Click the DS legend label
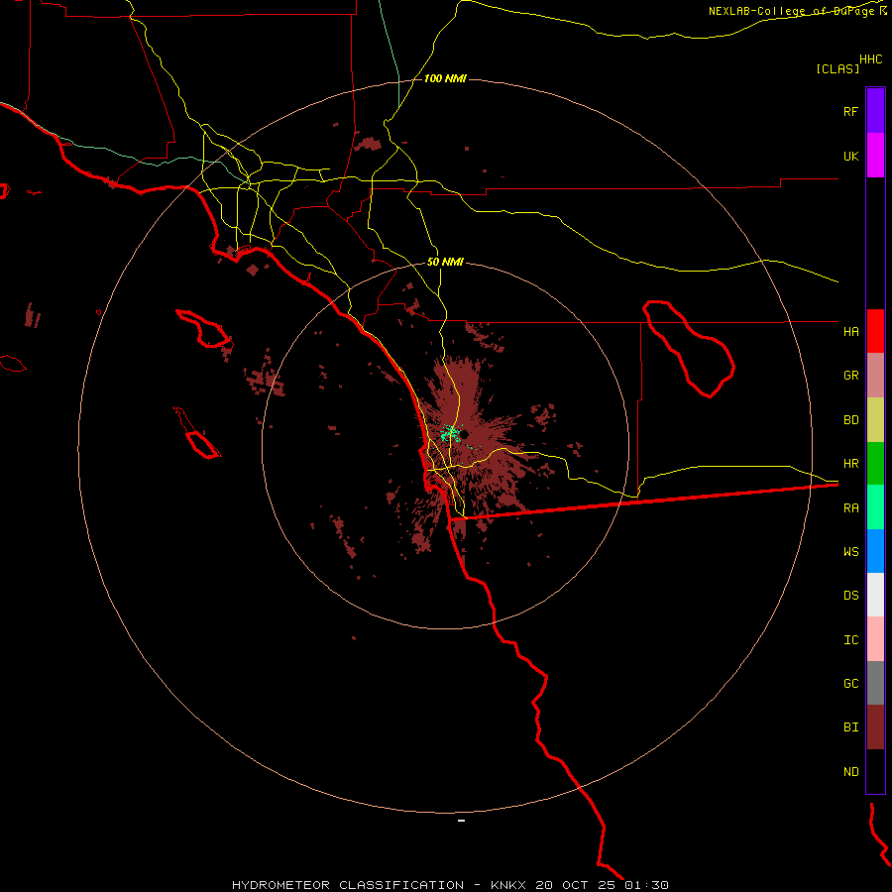 point(850,595)
